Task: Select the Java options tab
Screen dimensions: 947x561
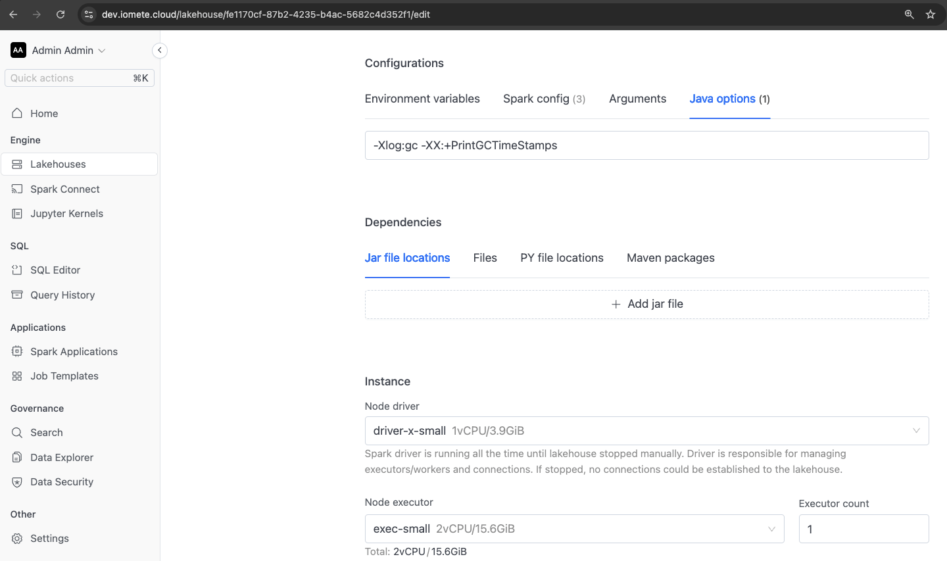Action: coord(729,99)
